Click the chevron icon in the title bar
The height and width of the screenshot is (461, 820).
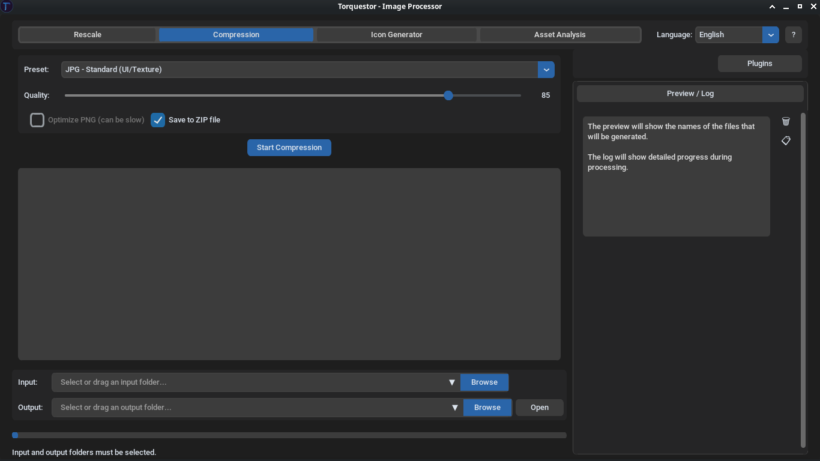pos(772,6)
